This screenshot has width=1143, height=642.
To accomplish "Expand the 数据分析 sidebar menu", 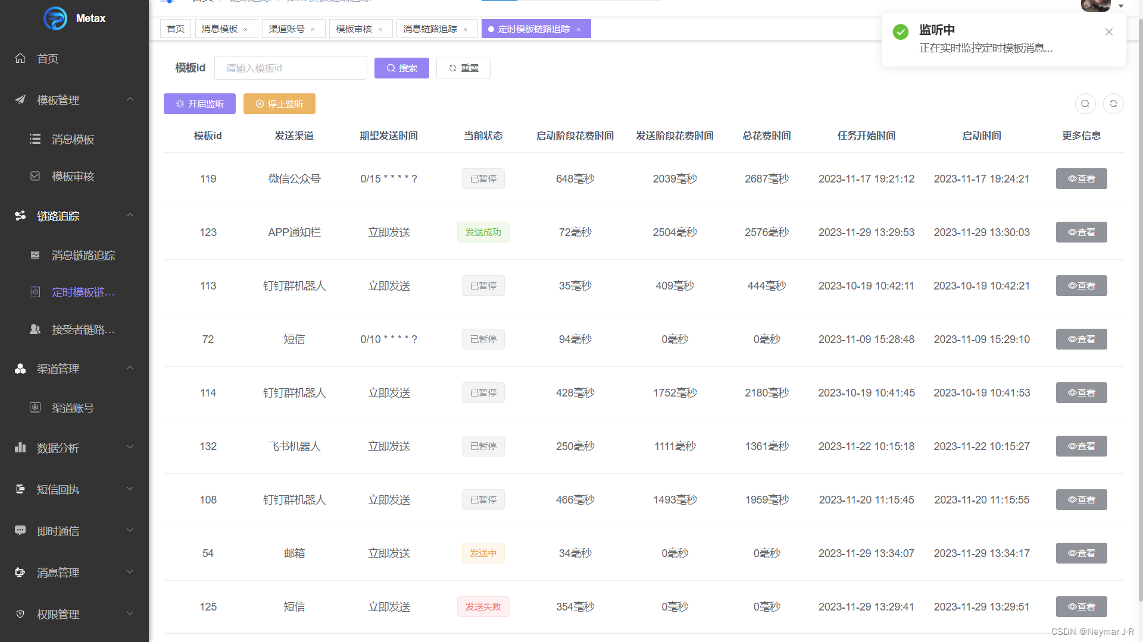I will coord(74,448).
